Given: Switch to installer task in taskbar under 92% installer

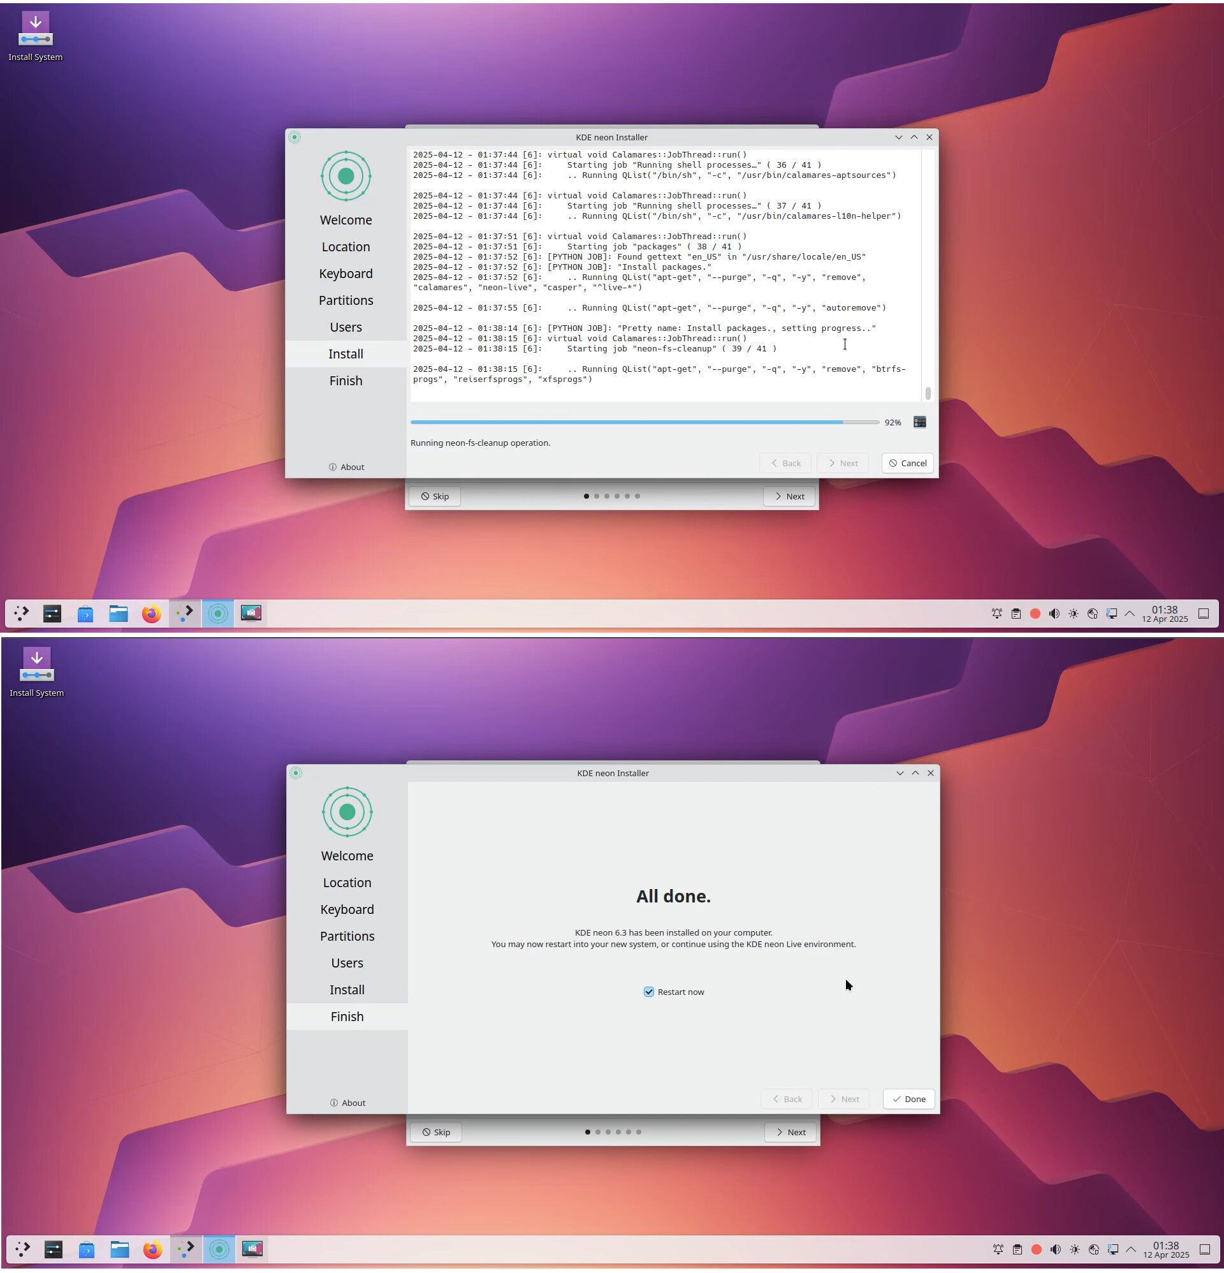Looking at the screenshot, I should click(x=217, y=613).
